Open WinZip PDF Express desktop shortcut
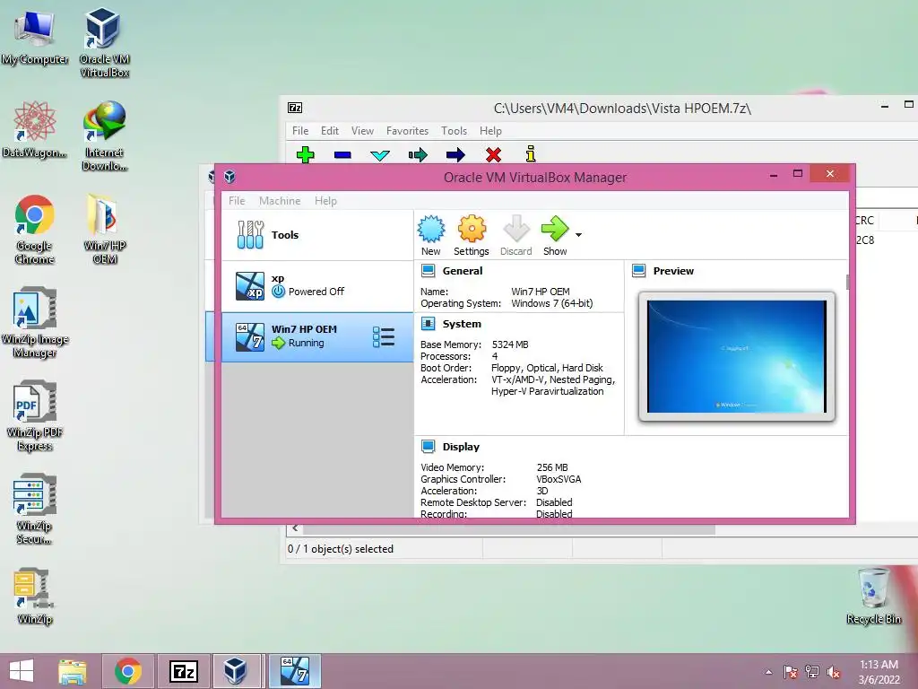Image resolution: width=918 pixels, height=689 pixels. [x=35, y=416]
